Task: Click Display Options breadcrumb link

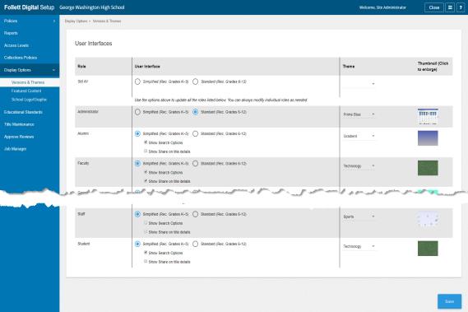Action: 76,21
